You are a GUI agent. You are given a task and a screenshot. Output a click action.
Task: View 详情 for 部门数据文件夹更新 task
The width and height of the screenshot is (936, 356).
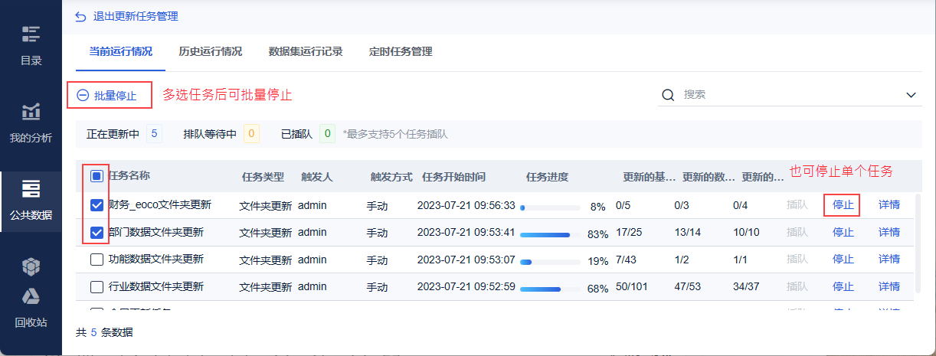[889, 232]
